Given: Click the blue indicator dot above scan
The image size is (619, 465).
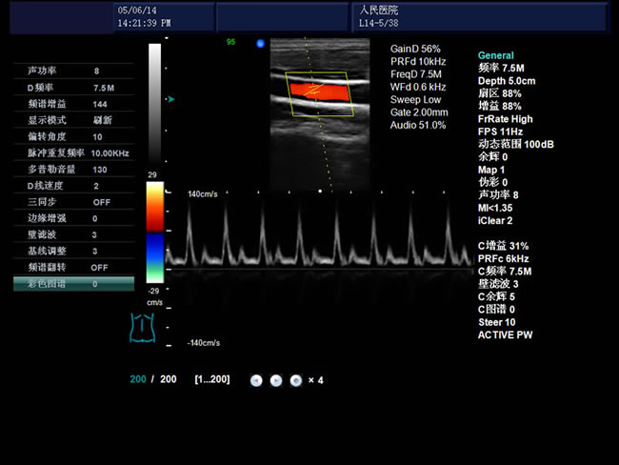Looking at the screenshot, I should tap(260, 43).
